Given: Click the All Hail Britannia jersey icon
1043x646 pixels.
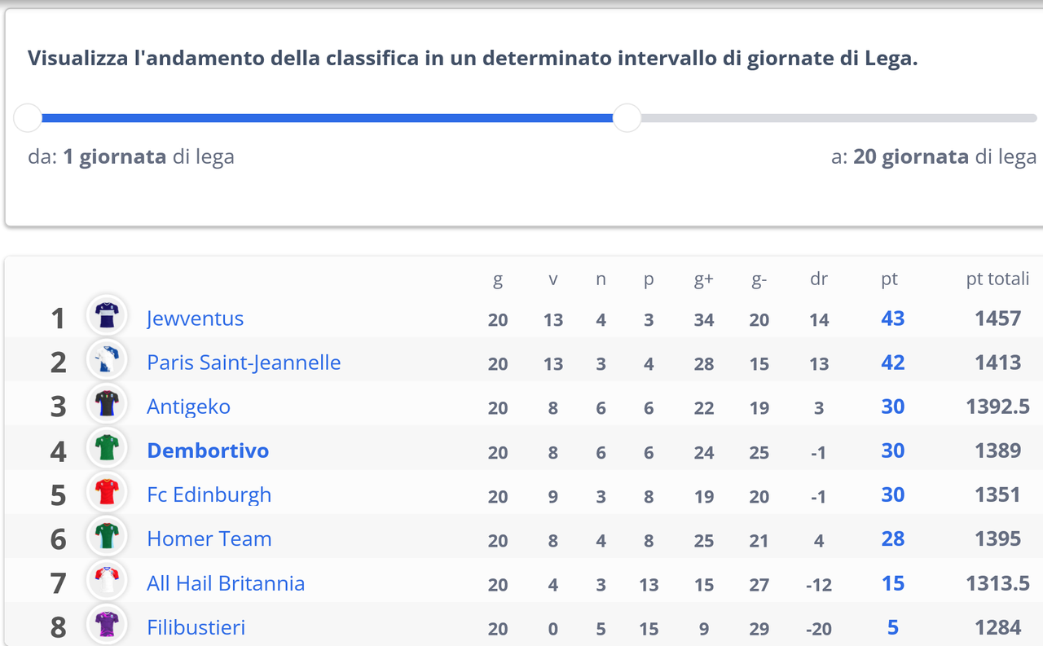Looking at the screenshot, I should [107, 581].
